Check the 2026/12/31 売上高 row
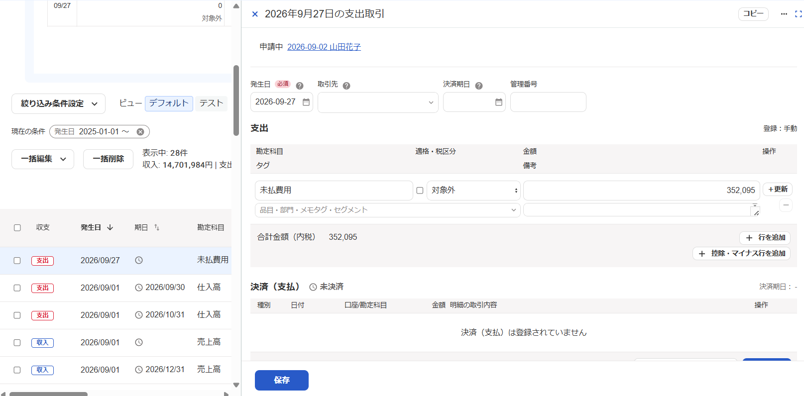This screenshot has height=396, width=804. click(17, 370)
